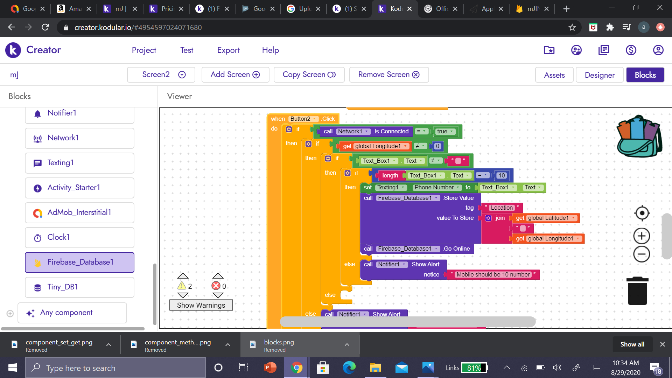
Task: Toggle mutator gear on outermost if block
Action: pos(289,129)
